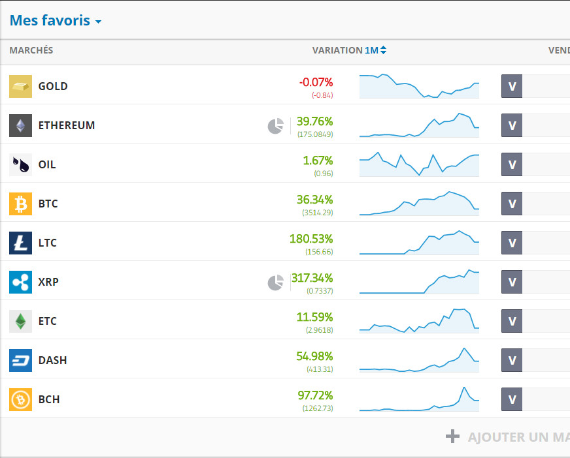570x458 pixels.
Task: Open the OIL one-month sparkline chart
Action: 419,164
